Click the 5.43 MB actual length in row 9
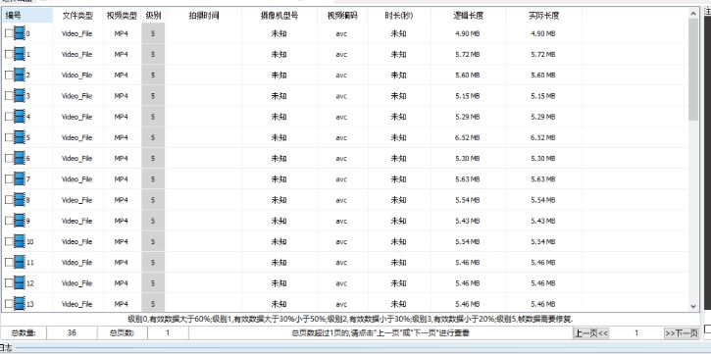This screenshot has width=711, height=354. click(x=543, y=222)
